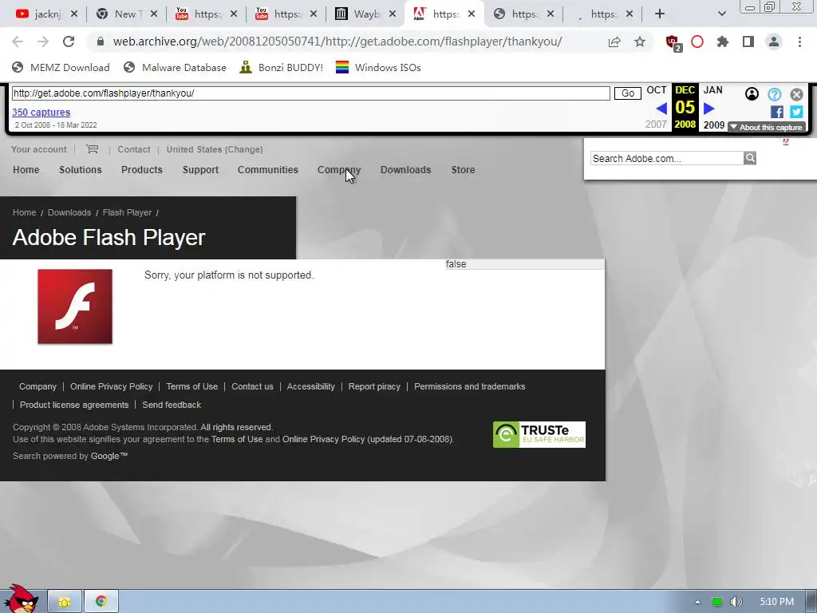Open Report piracy footer link
817x613 pixels.
pos(375,387)
